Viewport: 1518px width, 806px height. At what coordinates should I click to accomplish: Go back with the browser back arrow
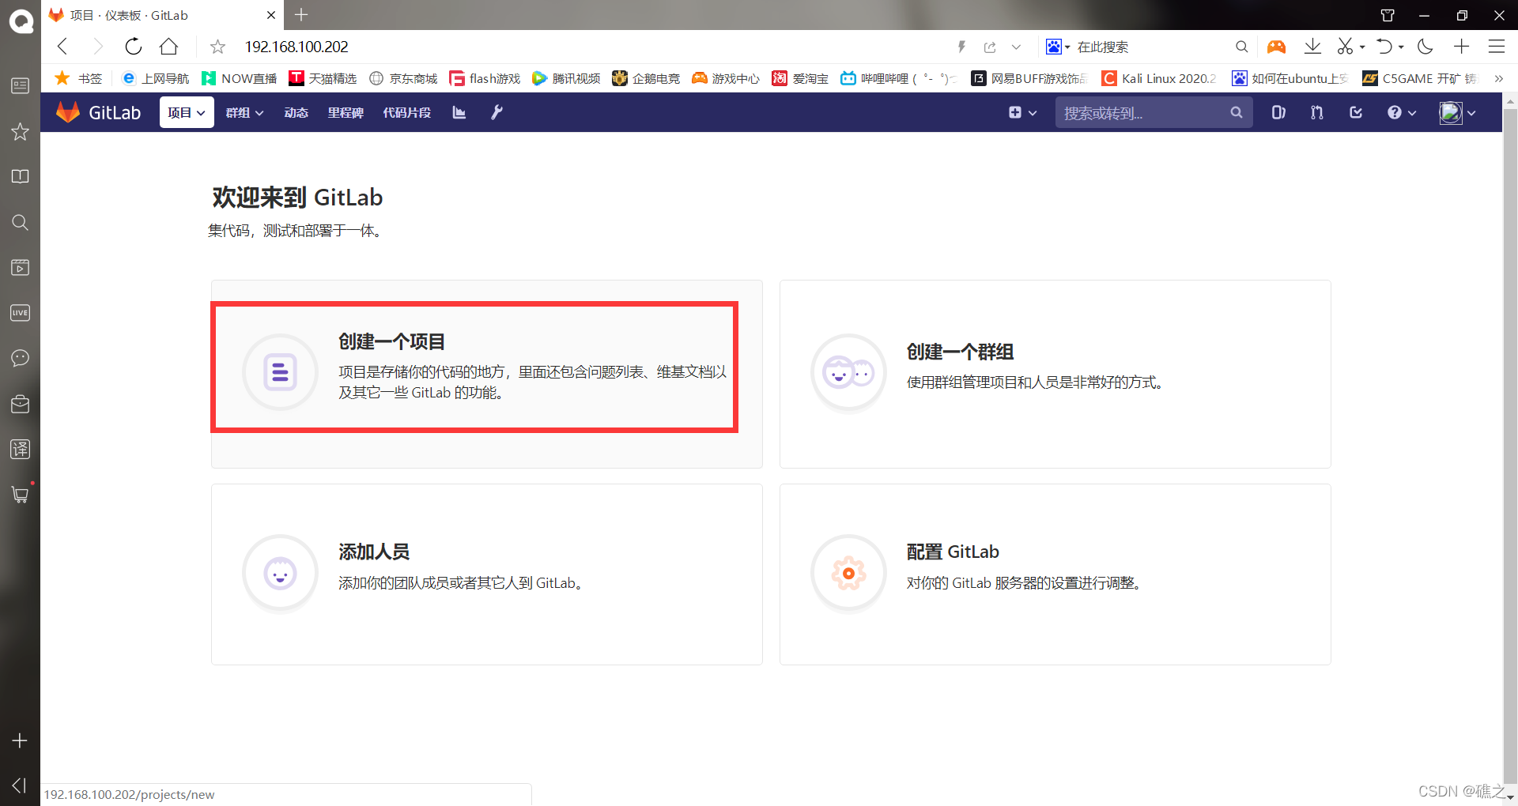pyautogui.click(x=63, y=47)
